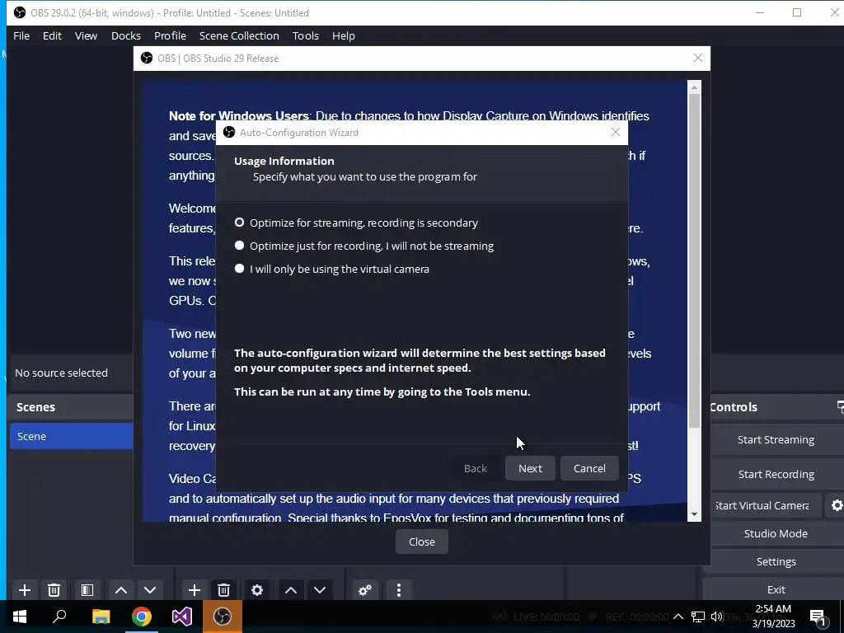The height and width of the screenshot is (633, 844).
Task: Open the Profile menu
Action: pyautogui.click(x=170, y=35)
